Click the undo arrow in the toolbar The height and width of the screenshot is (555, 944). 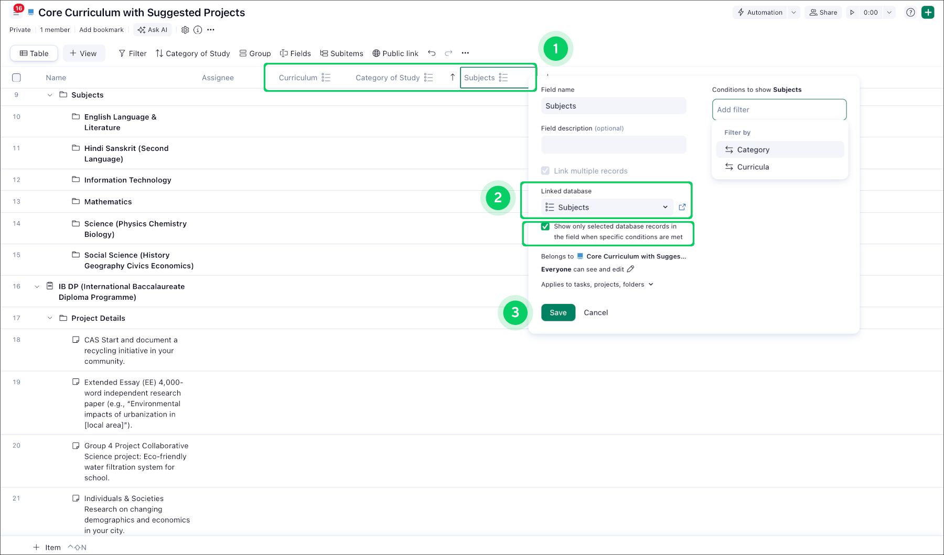point(432,53)
